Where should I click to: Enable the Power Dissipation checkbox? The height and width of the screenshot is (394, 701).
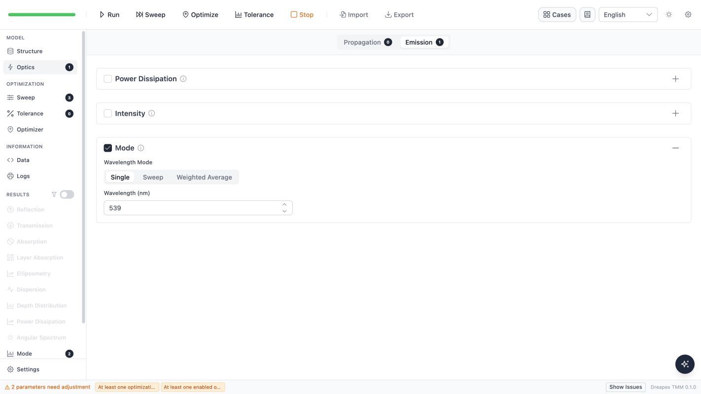(x=108, y=79)
